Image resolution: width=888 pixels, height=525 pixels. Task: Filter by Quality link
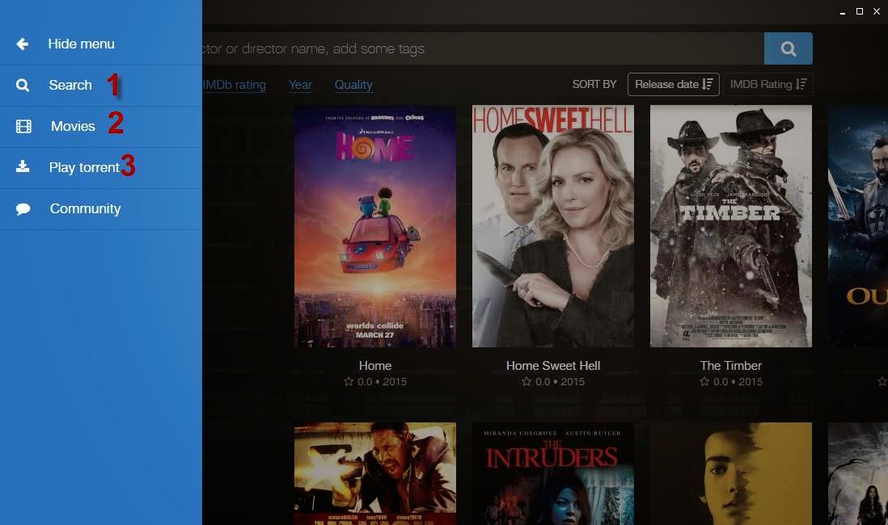coord(353,85)
